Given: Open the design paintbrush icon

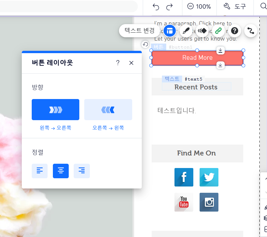Looking at the screenshot, I should click(186, 31).
